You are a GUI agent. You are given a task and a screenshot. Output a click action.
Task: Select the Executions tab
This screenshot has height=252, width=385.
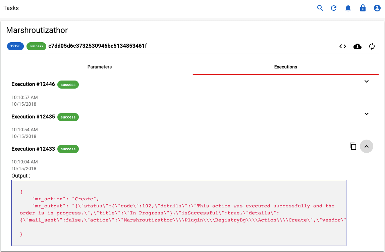point(285,67)
